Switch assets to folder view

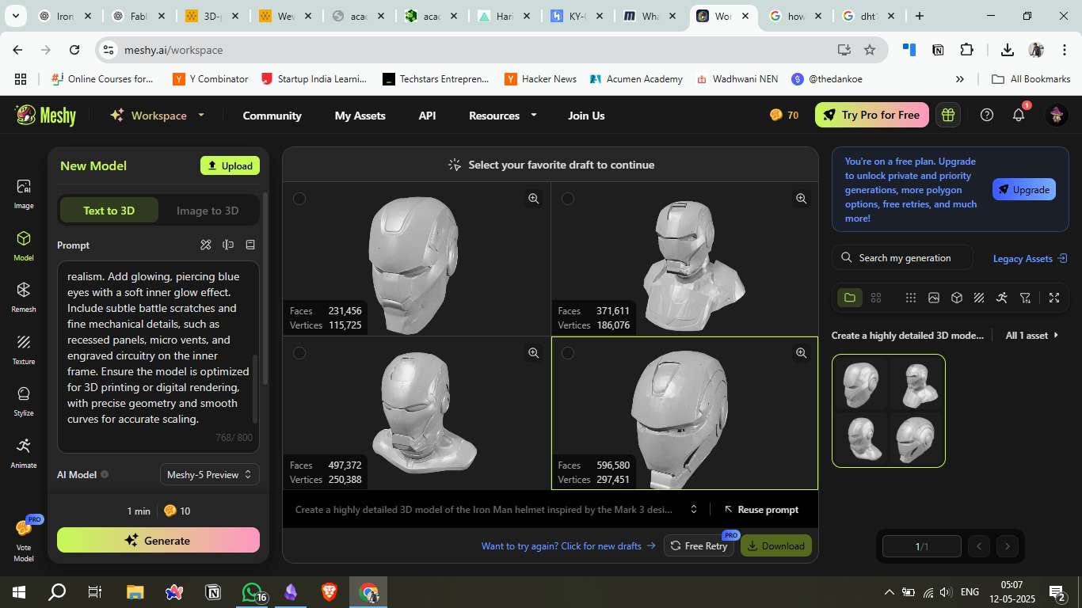(850, 298)
